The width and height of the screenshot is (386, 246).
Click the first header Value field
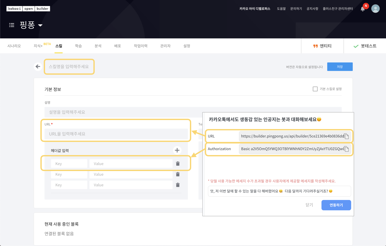[x=131, y=164]
